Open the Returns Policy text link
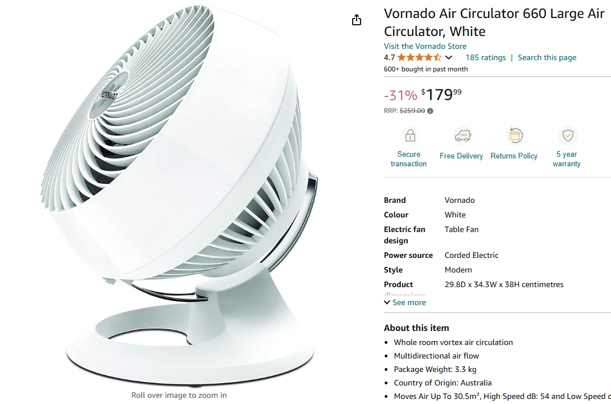The width and height of the screenshot is (611, 404). tap(514, 156)
